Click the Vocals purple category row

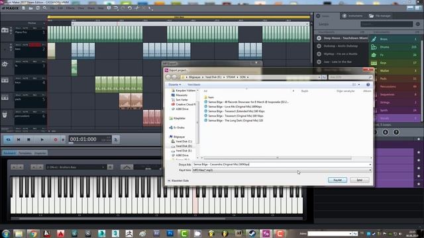[395, 118]
